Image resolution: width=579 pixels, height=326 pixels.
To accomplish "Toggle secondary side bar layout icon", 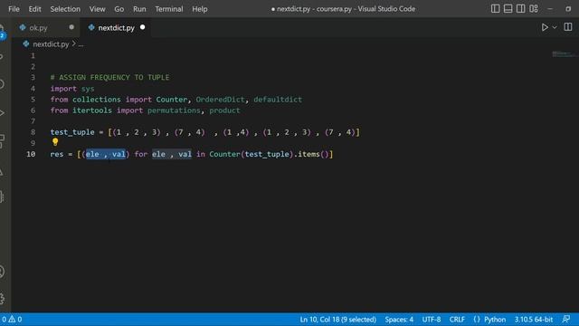I will 521,8.
